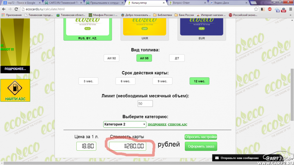The image size is (294, 165).
Task: Switch to Яндекс.Диск tab
Action: coord(229,3)
